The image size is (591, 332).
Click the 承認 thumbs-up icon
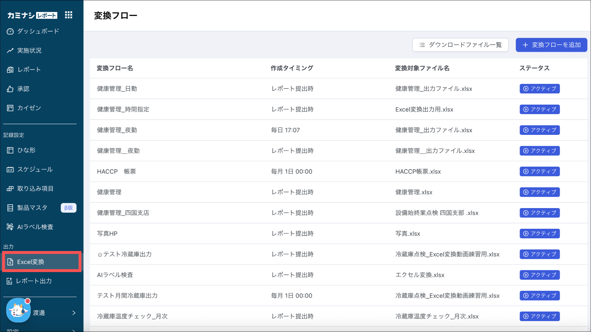(10, 89)
